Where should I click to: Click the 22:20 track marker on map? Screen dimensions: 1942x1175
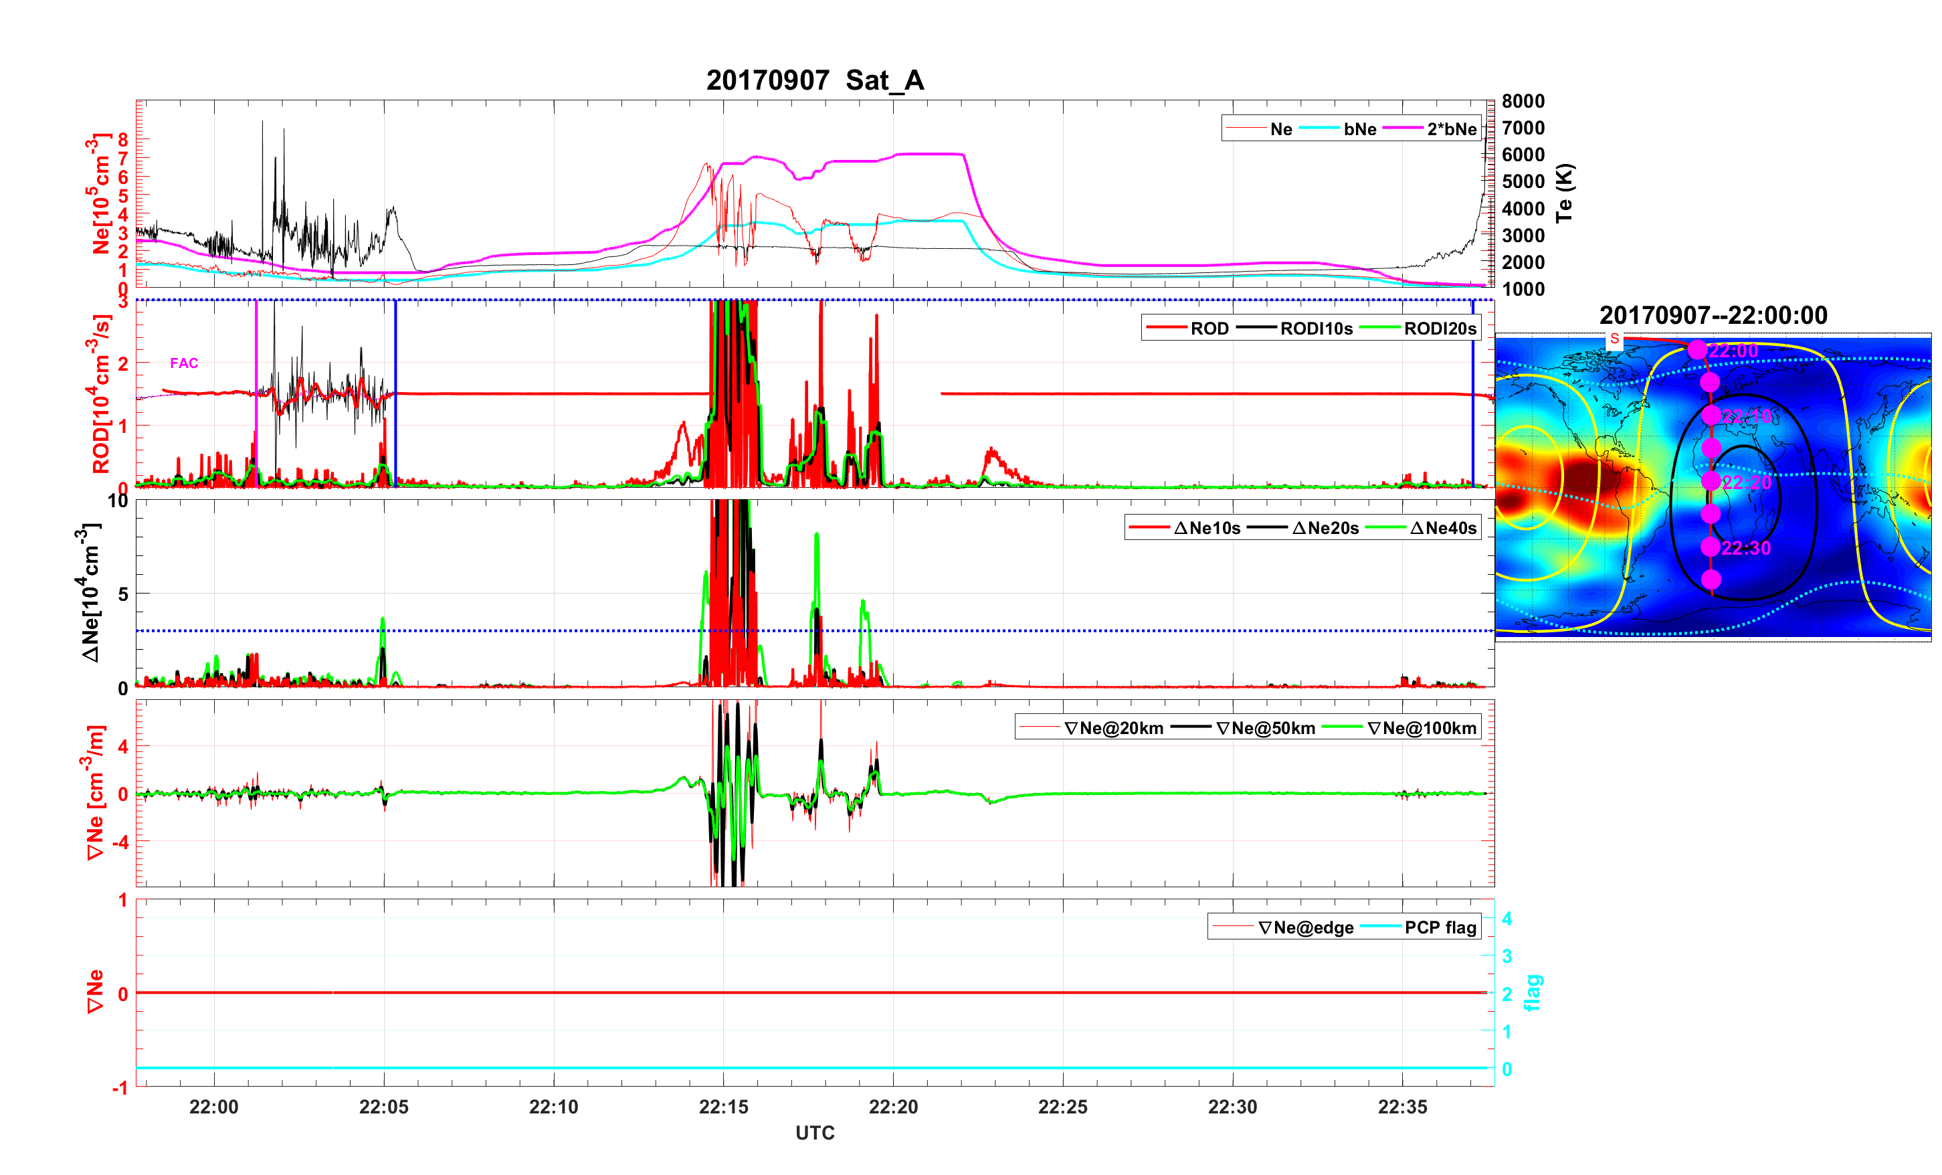(x=1711, y=481)
